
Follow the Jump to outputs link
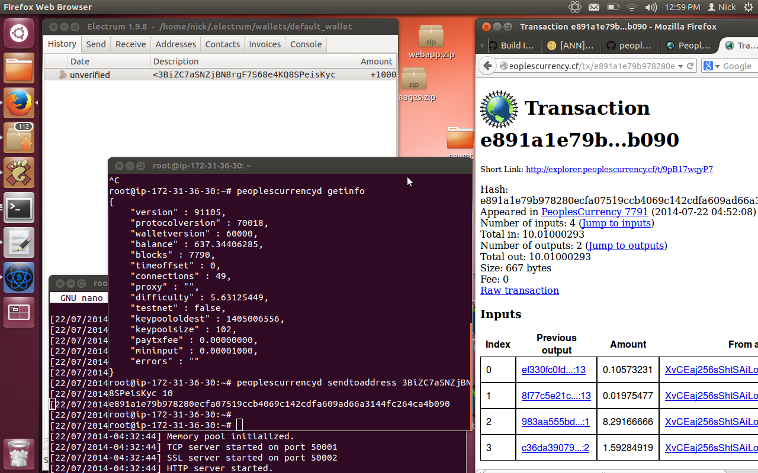pyautogui.click(x=625, y=245)
